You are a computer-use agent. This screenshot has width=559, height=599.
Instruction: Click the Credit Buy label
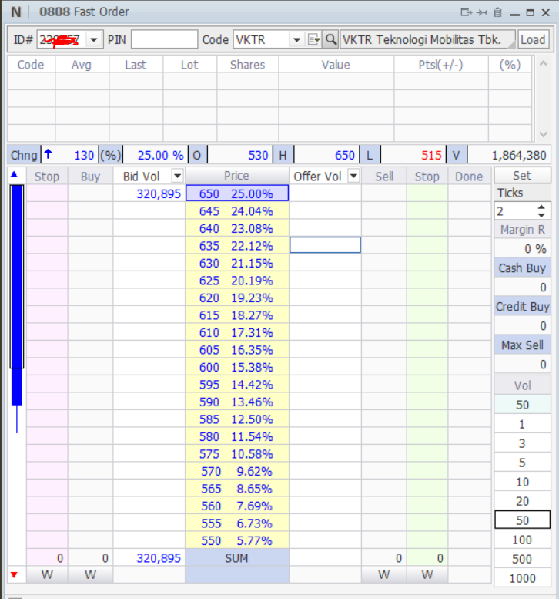pos(522,306)
